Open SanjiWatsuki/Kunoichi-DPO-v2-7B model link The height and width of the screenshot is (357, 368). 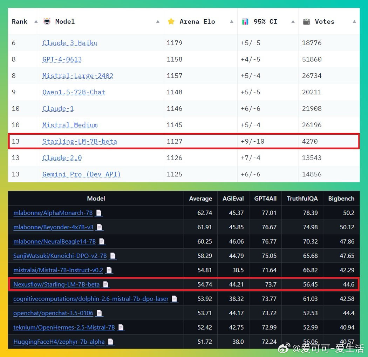tap(60, 256)
